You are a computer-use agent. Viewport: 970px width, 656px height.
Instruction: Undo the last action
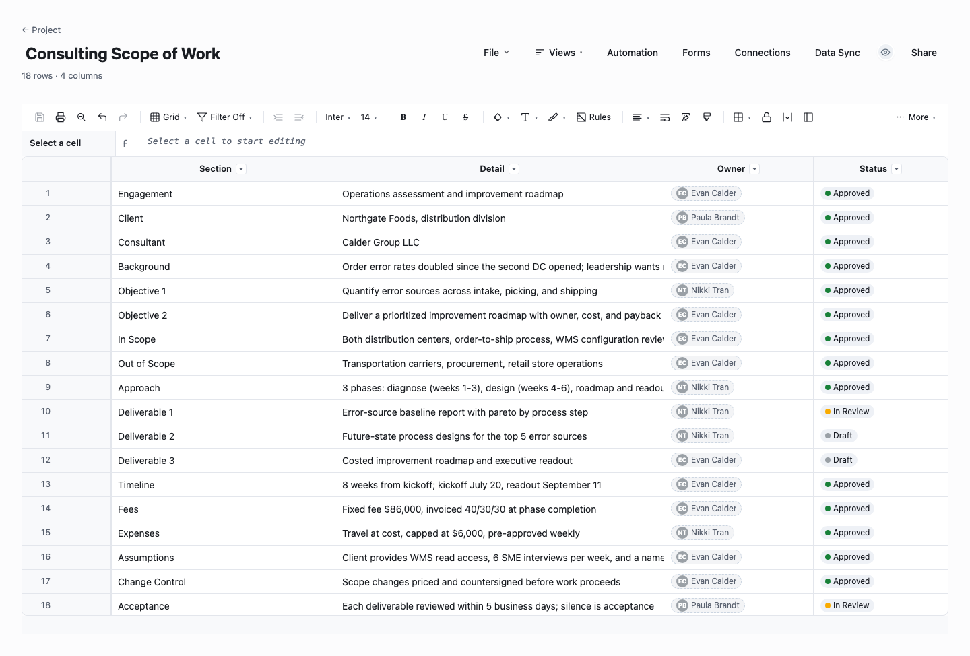click(102, 117)
